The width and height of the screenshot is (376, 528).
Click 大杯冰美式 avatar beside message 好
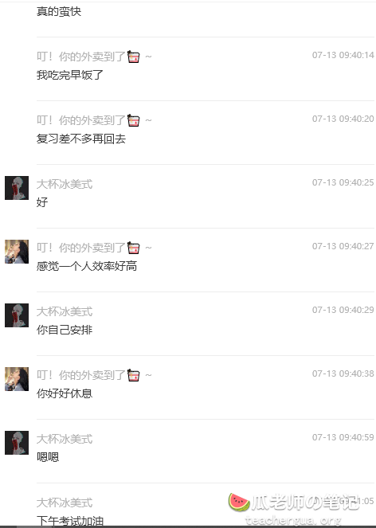(17, 188)
